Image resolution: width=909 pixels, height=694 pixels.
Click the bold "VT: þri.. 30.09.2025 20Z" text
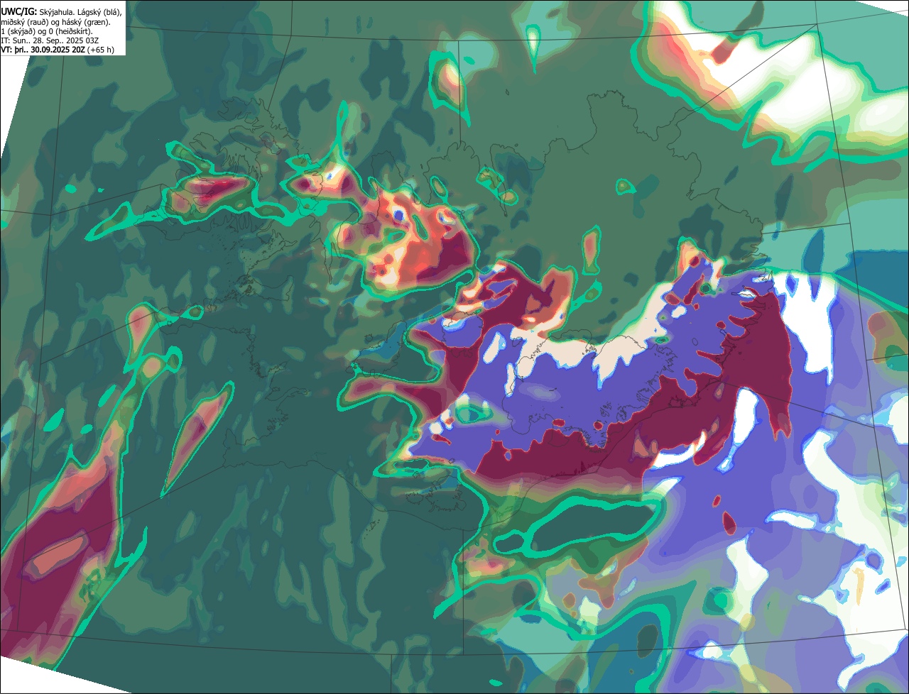pos(43,50)
